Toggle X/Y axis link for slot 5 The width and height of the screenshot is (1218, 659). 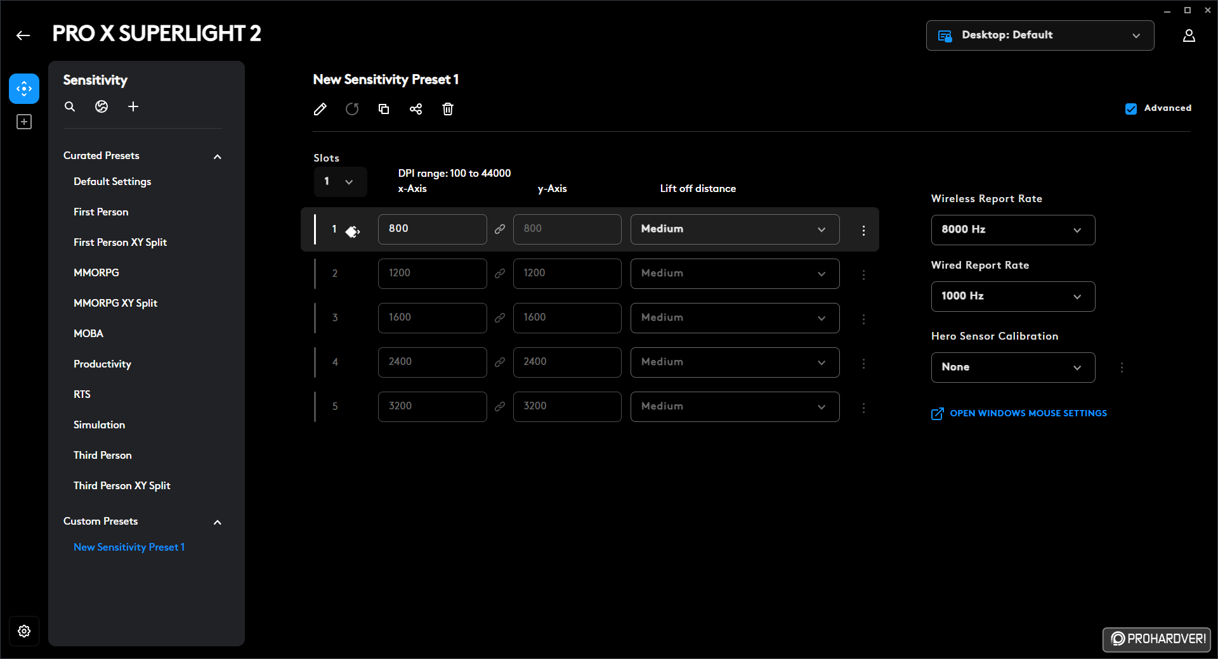click(500, 406)
